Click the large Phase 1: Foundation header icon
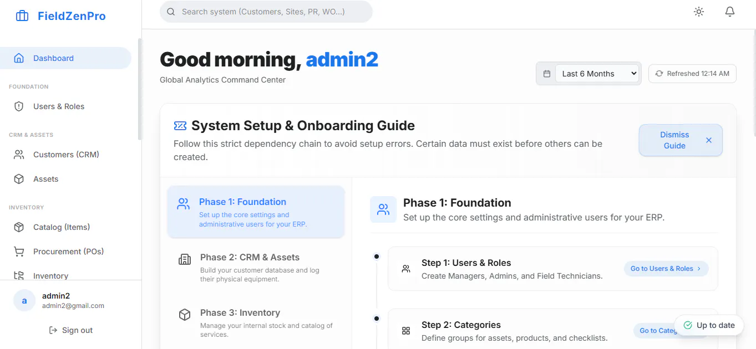 coord(383,209)
